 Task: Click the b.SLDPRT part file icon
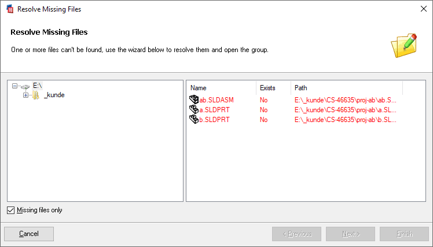(x=194, y=120)
